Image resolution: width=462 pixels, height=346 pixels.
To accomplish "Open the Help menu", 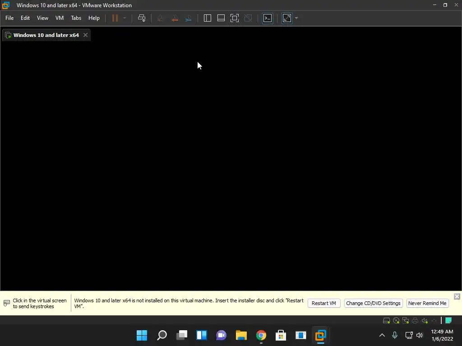I will pyautogui.click(x=94, y=18).
